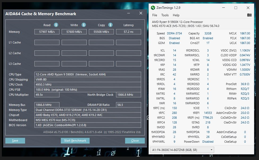This screenshot has height=160, width=259.
Task: Click the MCLK value 1867.00
Action: coord(245,33)
